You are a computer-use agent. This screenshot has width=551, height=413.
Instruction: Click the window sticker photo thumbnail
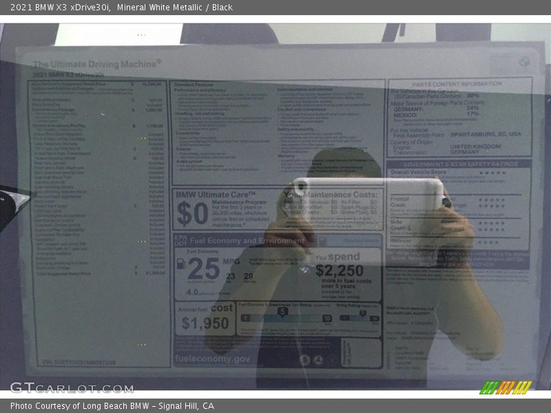coord(275,206)
